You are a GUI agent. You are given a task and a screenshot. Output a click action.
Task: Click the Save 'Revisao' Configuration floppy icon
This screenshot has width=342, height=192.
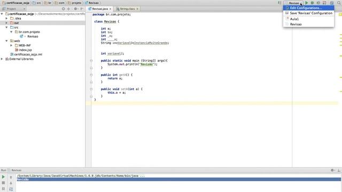[x=287, y=13]
